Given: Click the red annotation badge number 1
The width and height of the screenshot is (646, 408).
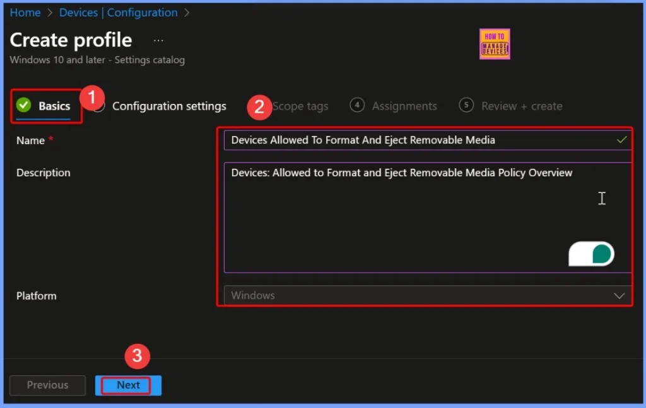Looking at the screenshot, I should (93, 97).
